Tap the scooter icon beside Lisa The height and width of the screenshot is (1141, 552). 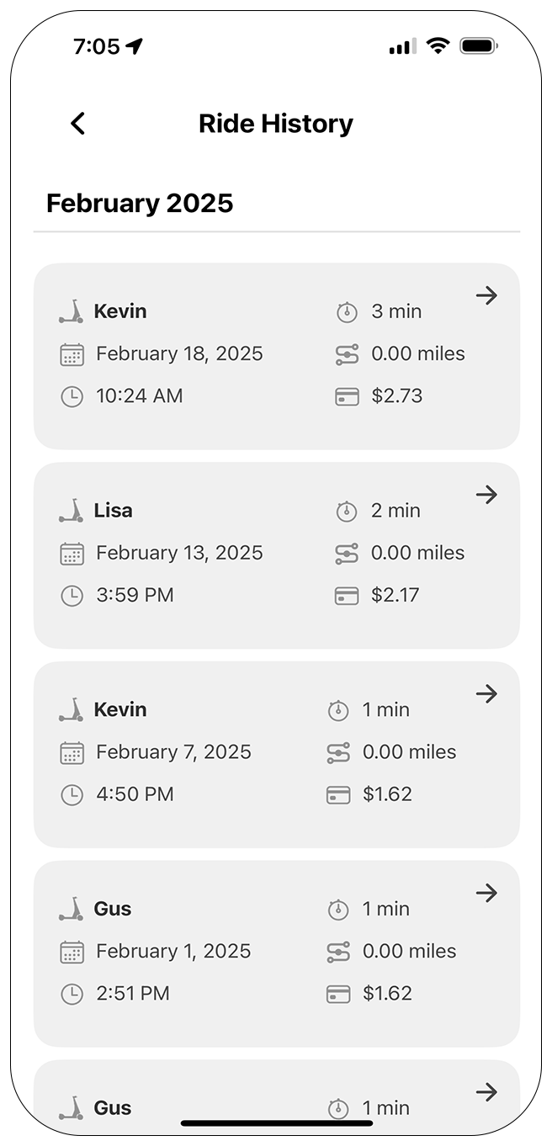(x=72, y=510)
